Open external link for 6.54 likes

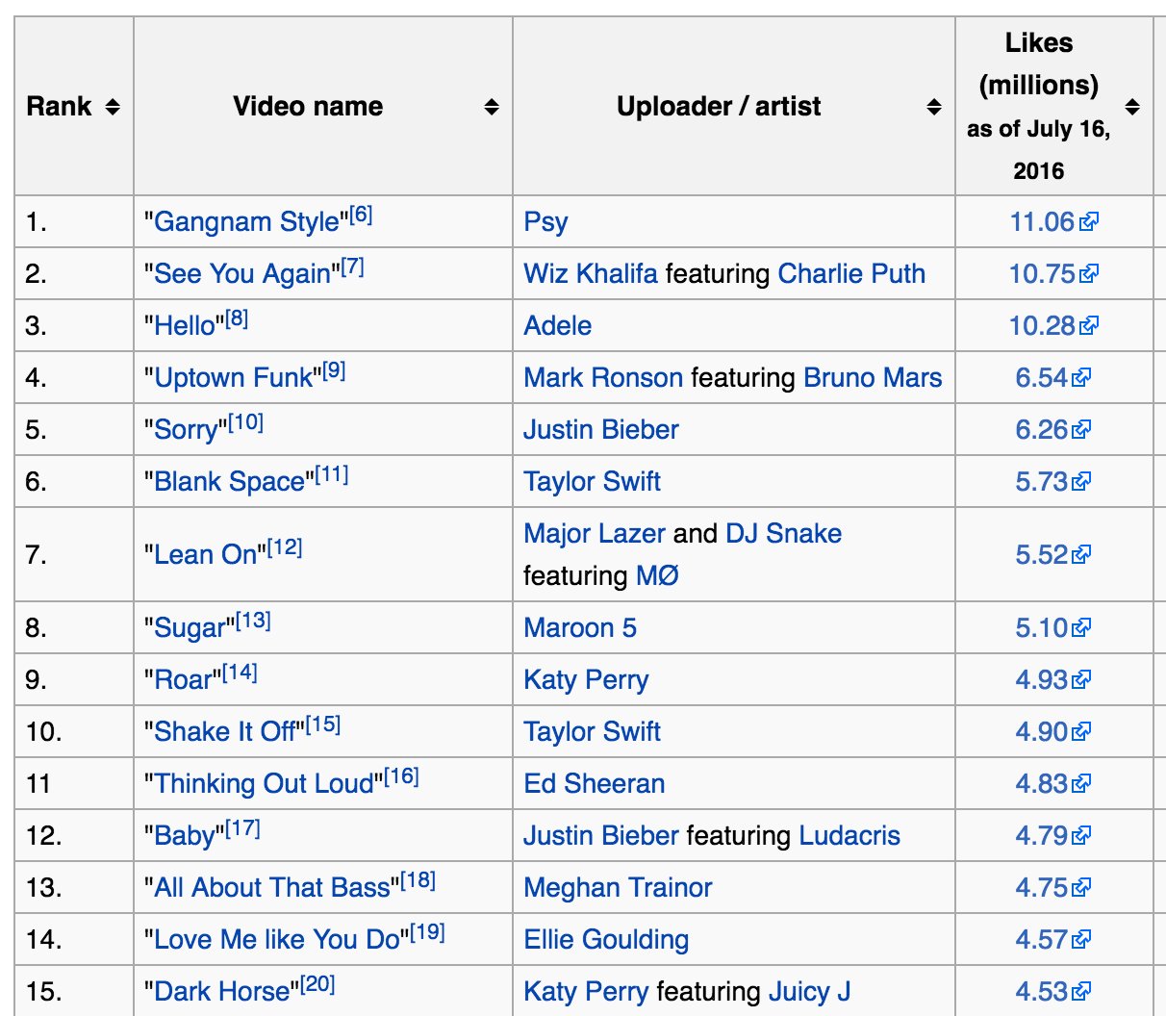click(x=1053, y=378)
